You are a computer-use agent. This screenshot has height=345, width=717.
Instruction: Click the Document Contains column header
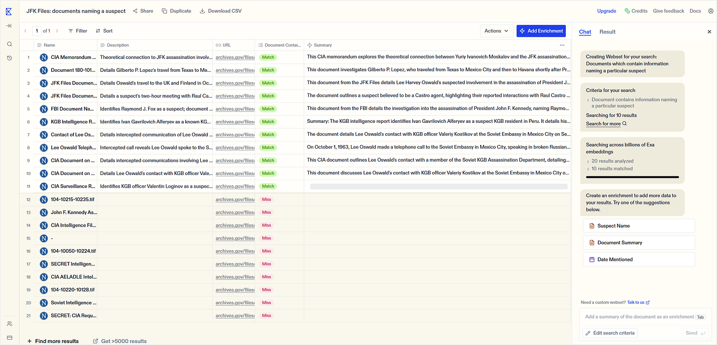point(279,45)
